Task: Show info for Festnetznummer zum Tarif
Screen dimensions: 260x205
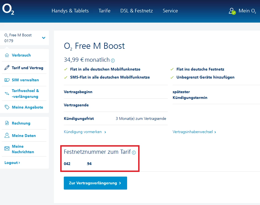Action: (x=134, y=153)
